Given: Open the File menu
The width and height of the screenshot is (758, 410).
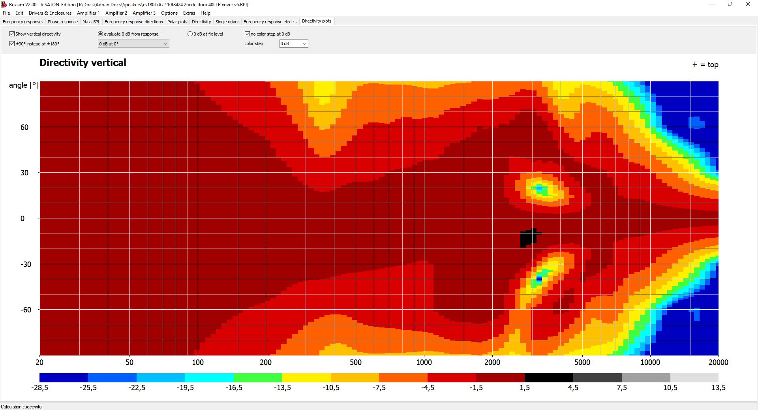Looking at the screenshot, I should coord(6,13).
